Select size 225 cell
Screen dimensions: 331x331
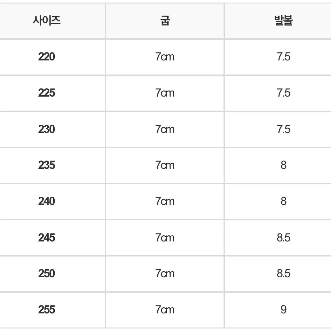[46, 93]
